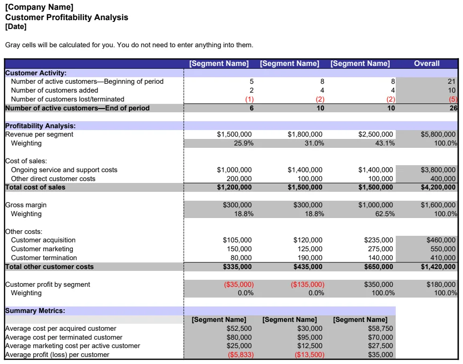
Task: Click the Customer profit by segment label
Action: 48,285
